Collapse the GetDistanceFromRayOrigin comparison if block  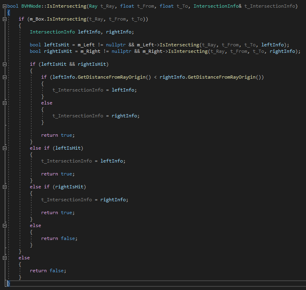click(5, 77)
